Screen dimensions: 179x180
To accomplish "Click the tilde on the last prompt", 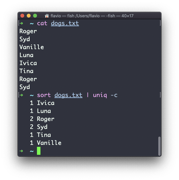I will 32,151.
